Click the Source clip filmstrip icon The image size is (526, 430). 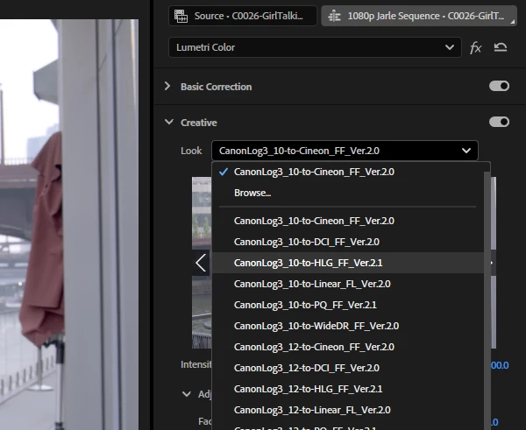click(181, 16)
